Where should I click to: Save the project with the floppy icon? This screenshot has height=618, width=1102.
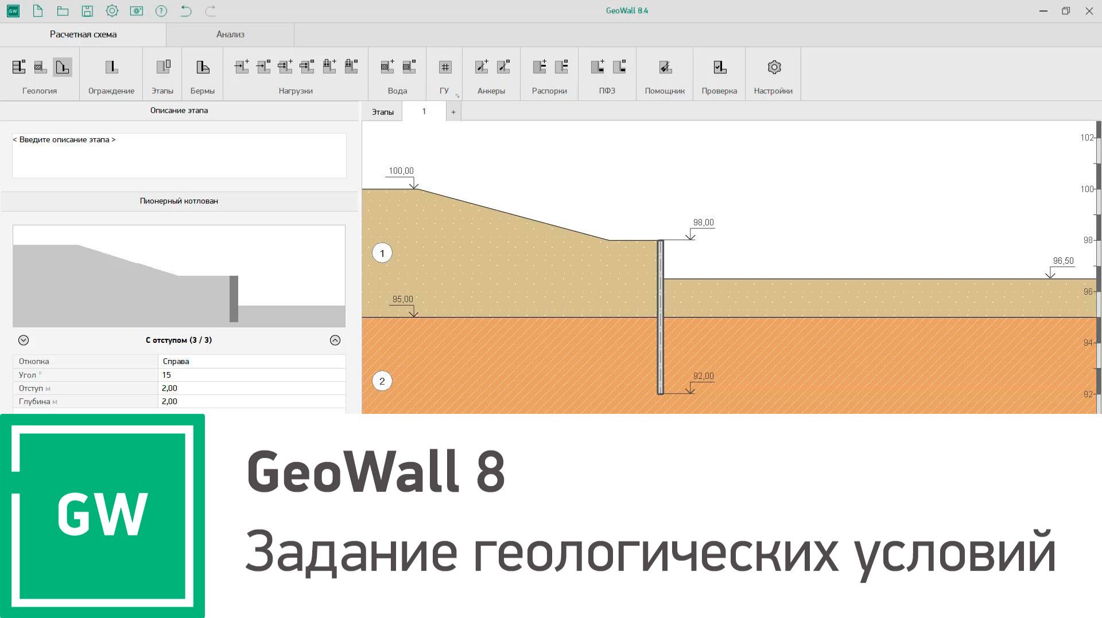(x=87, y=11)
